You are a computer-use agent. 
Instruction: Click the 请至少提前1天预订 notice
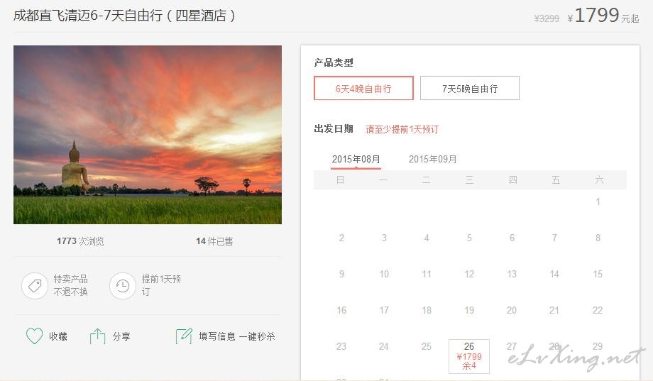pyautogui.click(x=402, y=129)
